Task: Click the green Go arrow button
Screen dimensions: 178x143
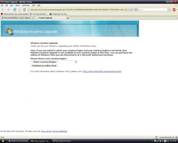Action: [x=131, y=10]
